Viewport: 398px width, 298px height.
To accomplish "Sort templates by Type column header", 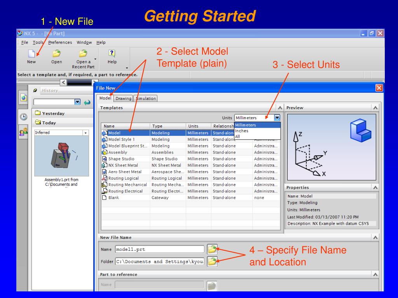I will click(168, 126).
